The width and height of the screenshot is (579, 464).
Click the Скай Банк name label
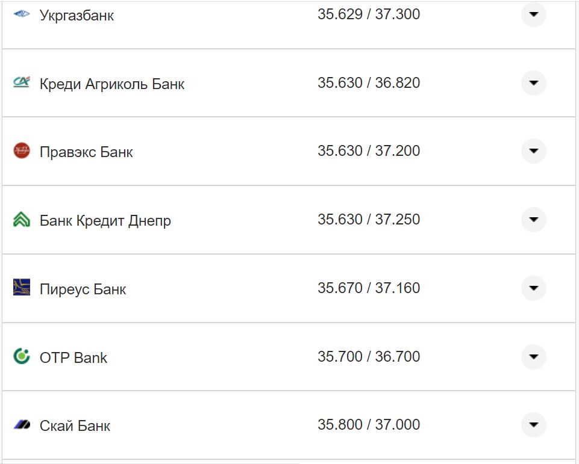click(75, 426)
